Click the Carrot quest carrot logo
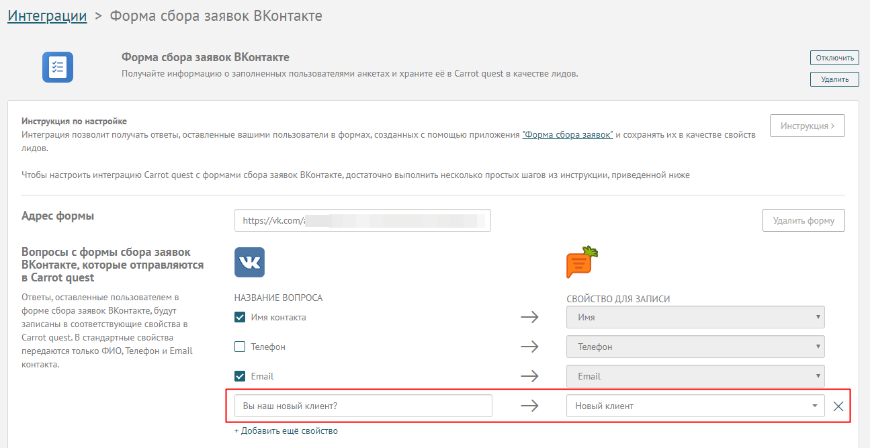This screenshot has height=448, width=870. click(582, 262)
